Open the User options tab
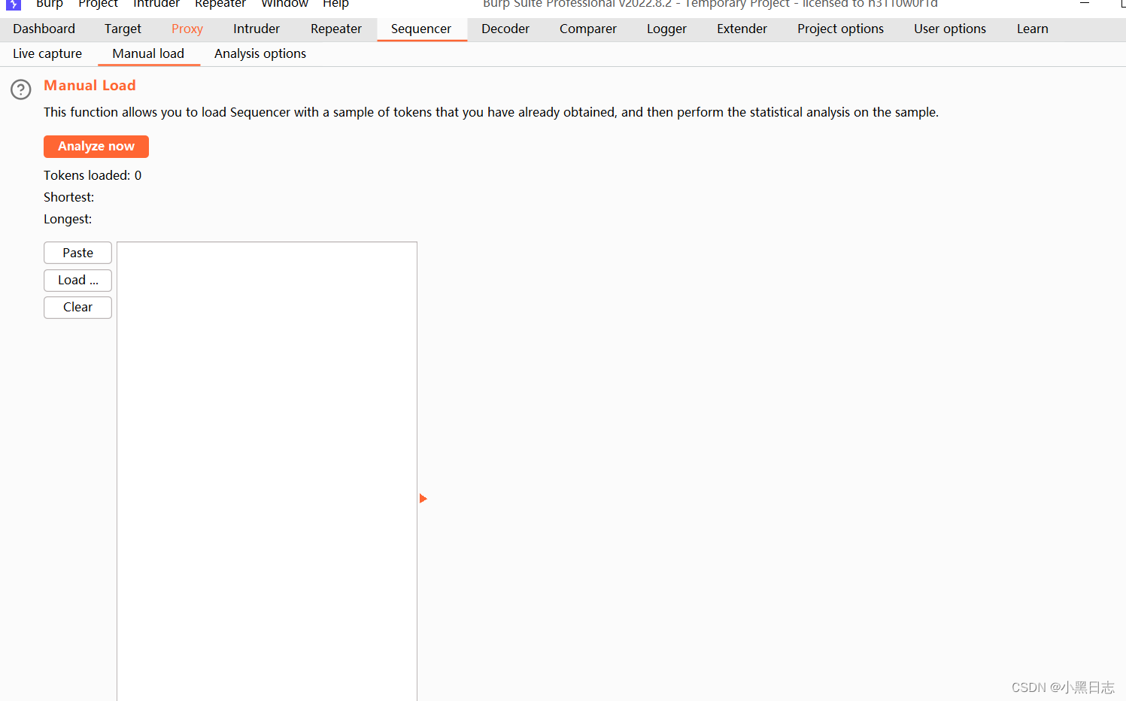Image resolution: width=1126 pixels, height=701 pixels. [950, 29]
